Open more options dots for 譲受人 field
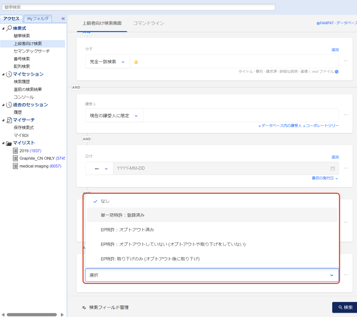The image size is (357, 317). (x=346, y=115)
